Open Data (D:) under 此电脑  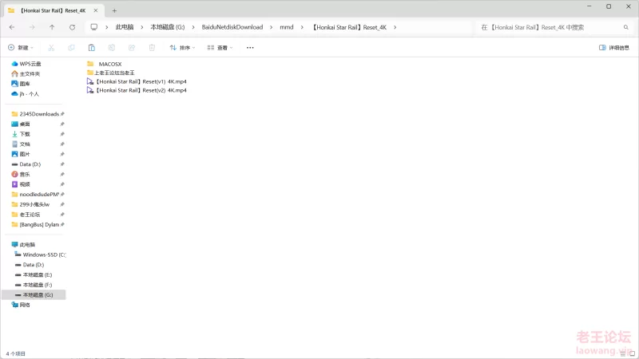[30, 265]
